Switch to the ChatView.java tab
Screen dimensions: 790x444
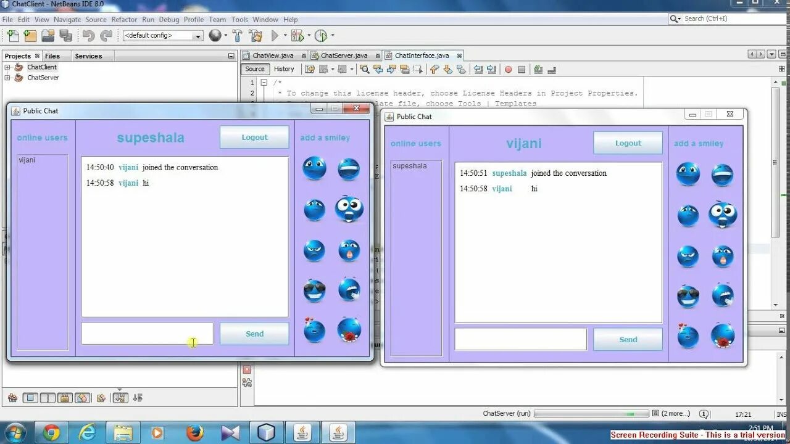coord(274,55)
